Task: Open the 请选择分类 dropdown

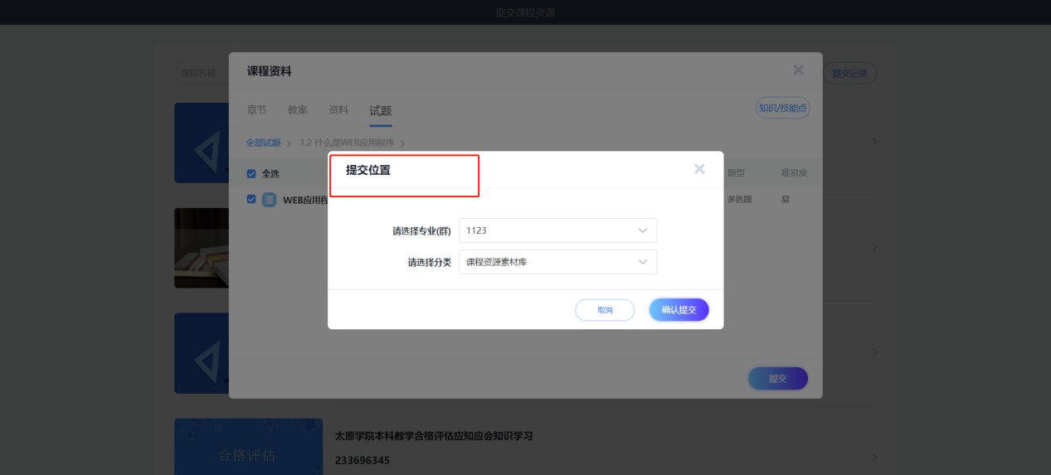Action: (557, 262)
